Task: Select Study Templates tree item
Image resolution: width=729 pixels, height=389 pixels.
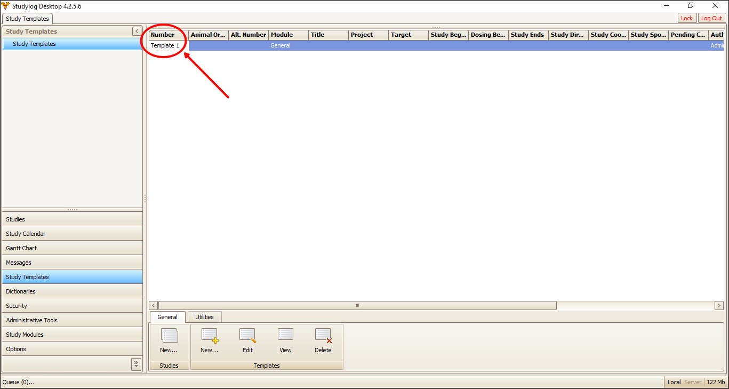Action: click(72, 44)
